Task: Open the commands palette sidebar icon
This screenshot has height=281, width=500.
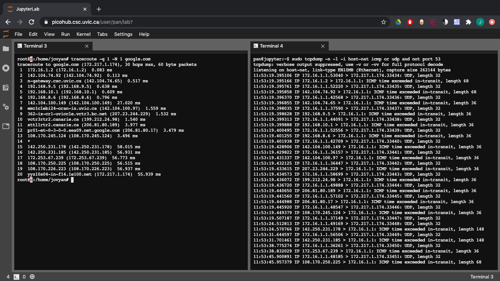Action: click(6, 87)
